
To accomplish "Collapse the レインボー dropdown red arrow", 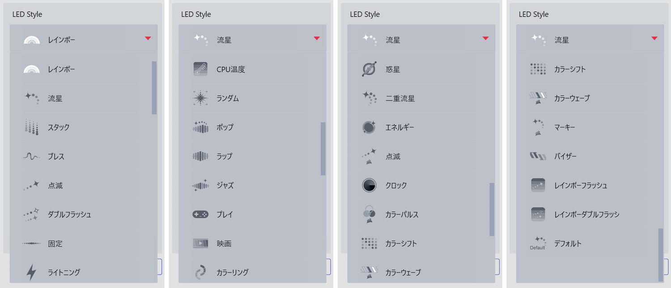I will 148,38.
